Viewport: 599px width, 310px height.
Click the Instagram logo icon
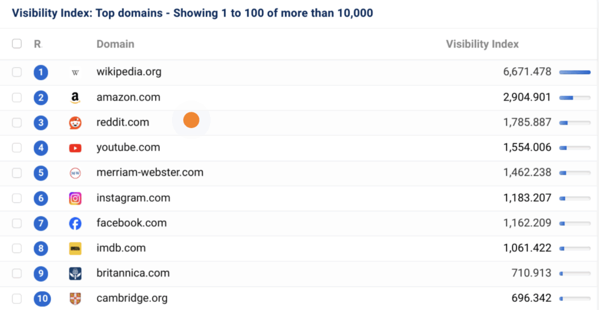pyautogui.click(x=75, y=198)
